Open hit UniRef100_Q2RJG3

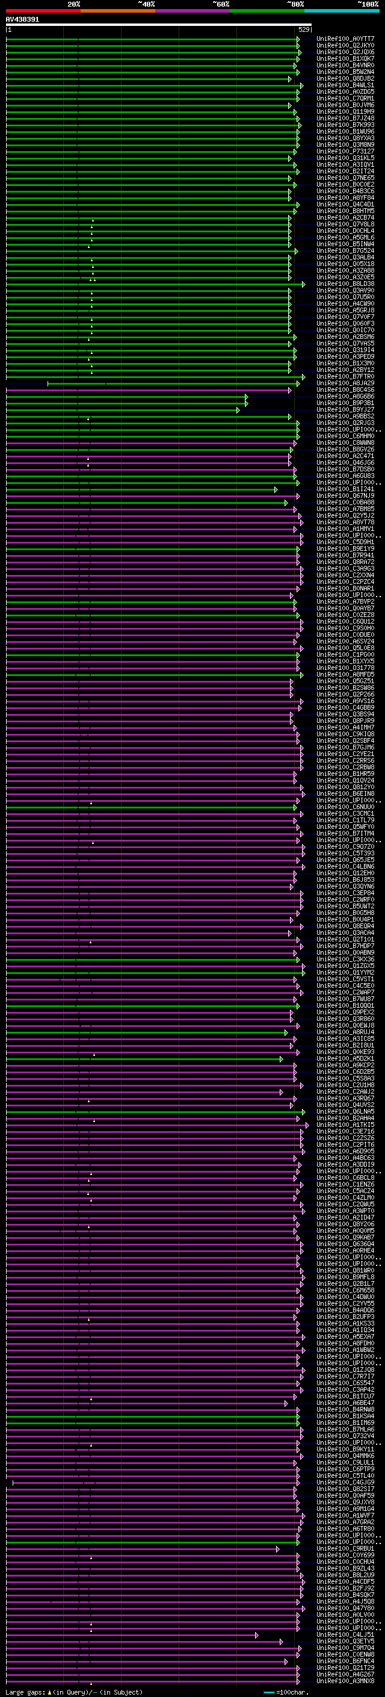pos(345,423)
